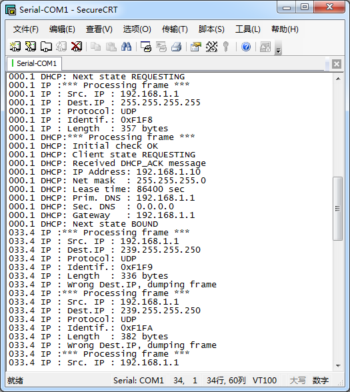
Task: Open the 传输(T) menu
Action: click(175, 29)
